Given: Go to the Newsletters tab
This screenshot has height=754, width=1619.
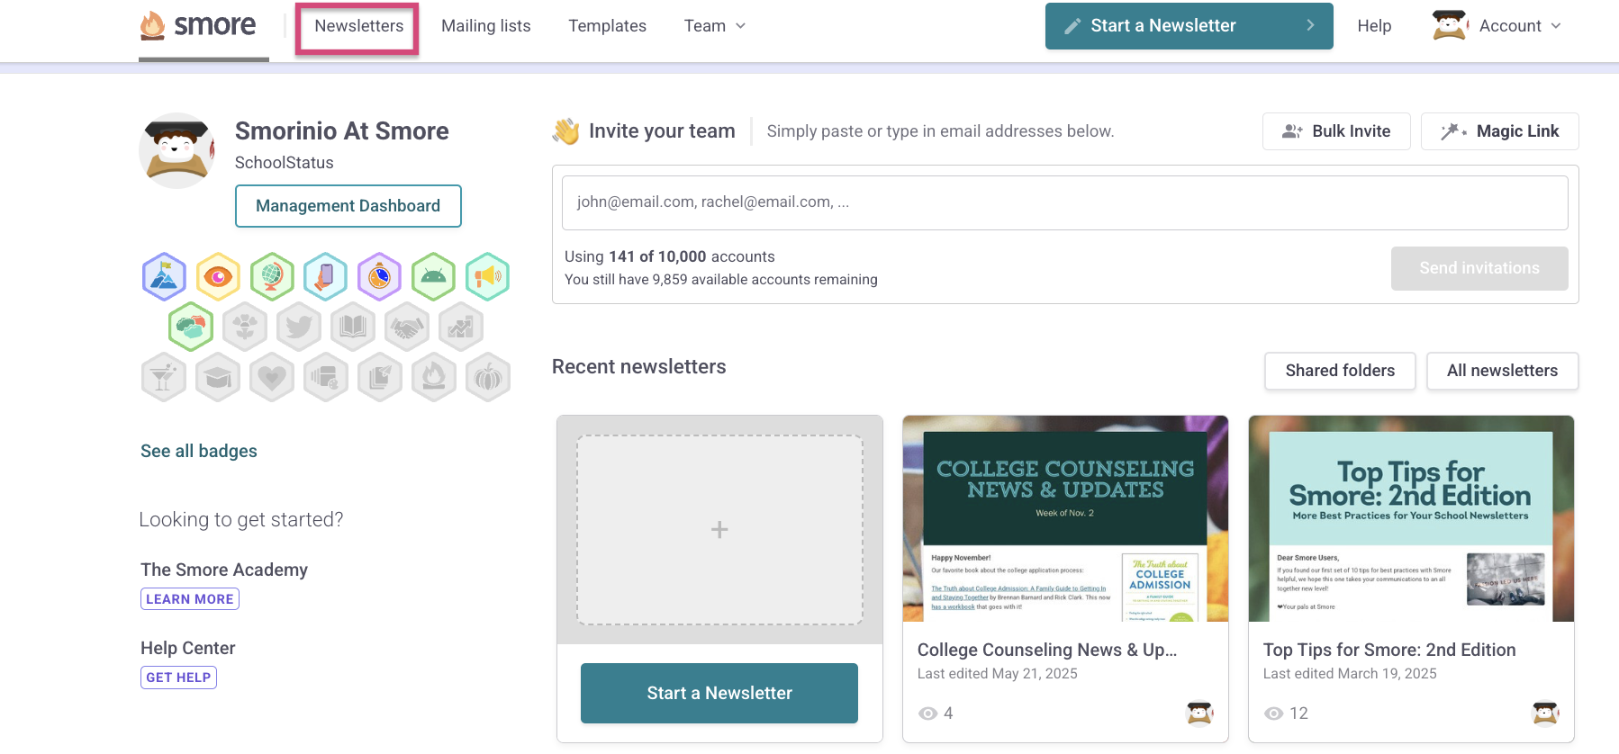Looking at the screenshot, I should point(358,26).
